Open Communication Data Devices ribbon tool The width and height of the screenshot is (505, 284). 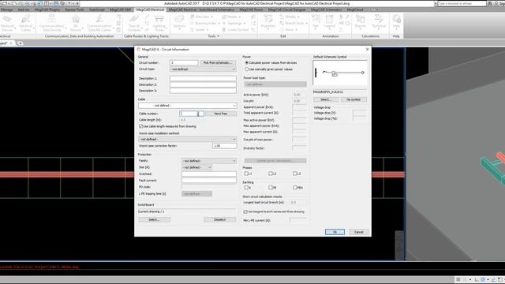coord(52,23)
